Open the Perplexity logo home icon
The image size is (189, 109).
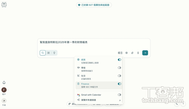coord(4,5)
